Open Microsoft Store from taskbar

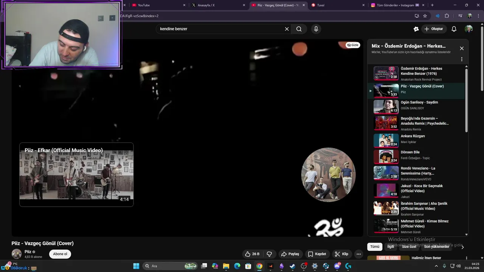click(248, 266)
